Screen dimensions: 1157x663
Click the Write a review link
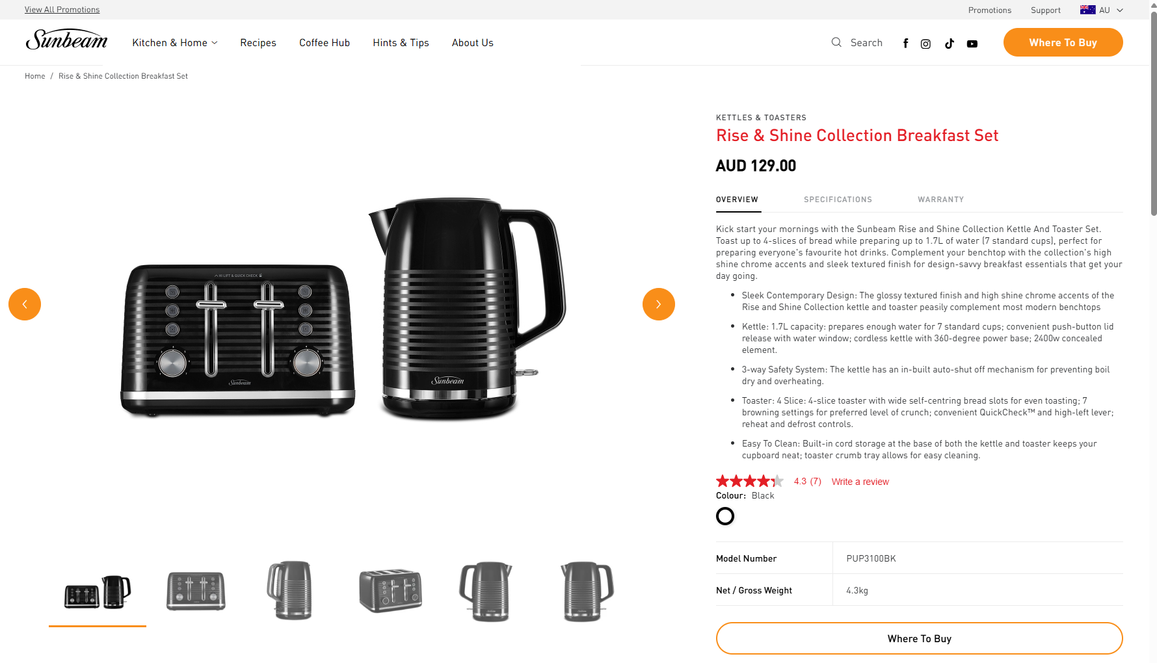860,482
